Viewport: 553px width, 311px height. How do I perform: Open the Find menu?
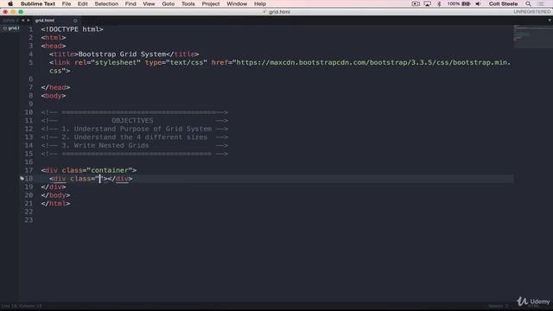[130, 3]
